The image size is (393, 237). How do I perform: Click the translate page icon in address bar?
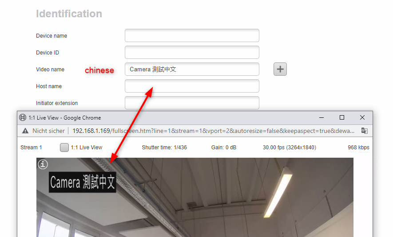point(364,131)
